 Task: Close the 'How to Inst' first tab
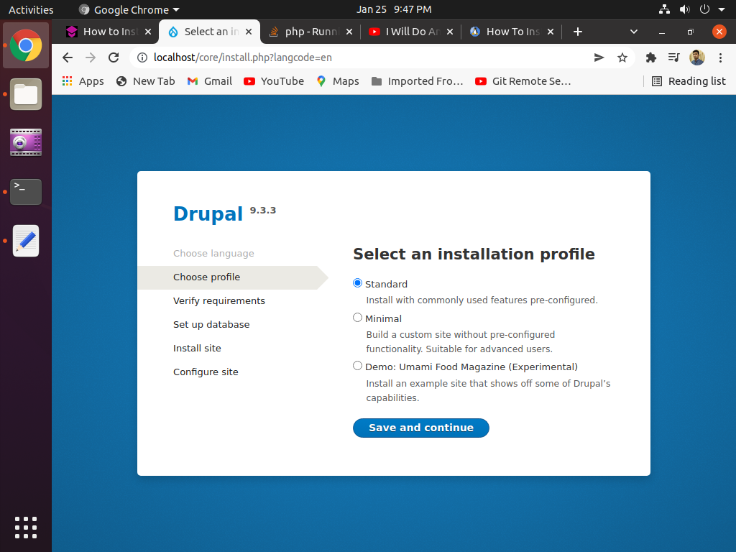148,32
